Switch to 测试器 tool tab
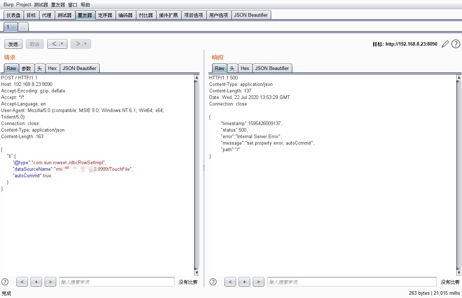 (x=65, y=15)
